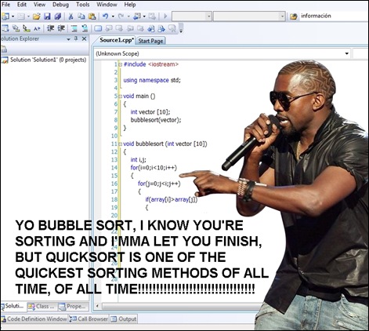Select the Properties panel tab
The width and height of the screenshot is (369, 331).
[72, 307]
